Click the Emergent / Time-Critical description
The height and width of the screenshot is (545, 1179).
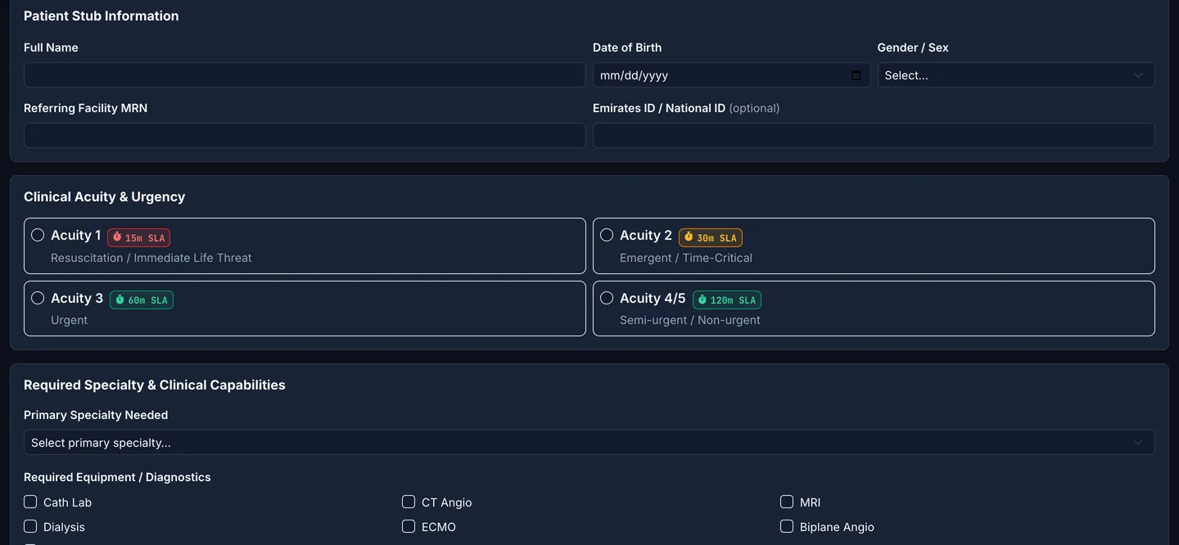point(686,258)
